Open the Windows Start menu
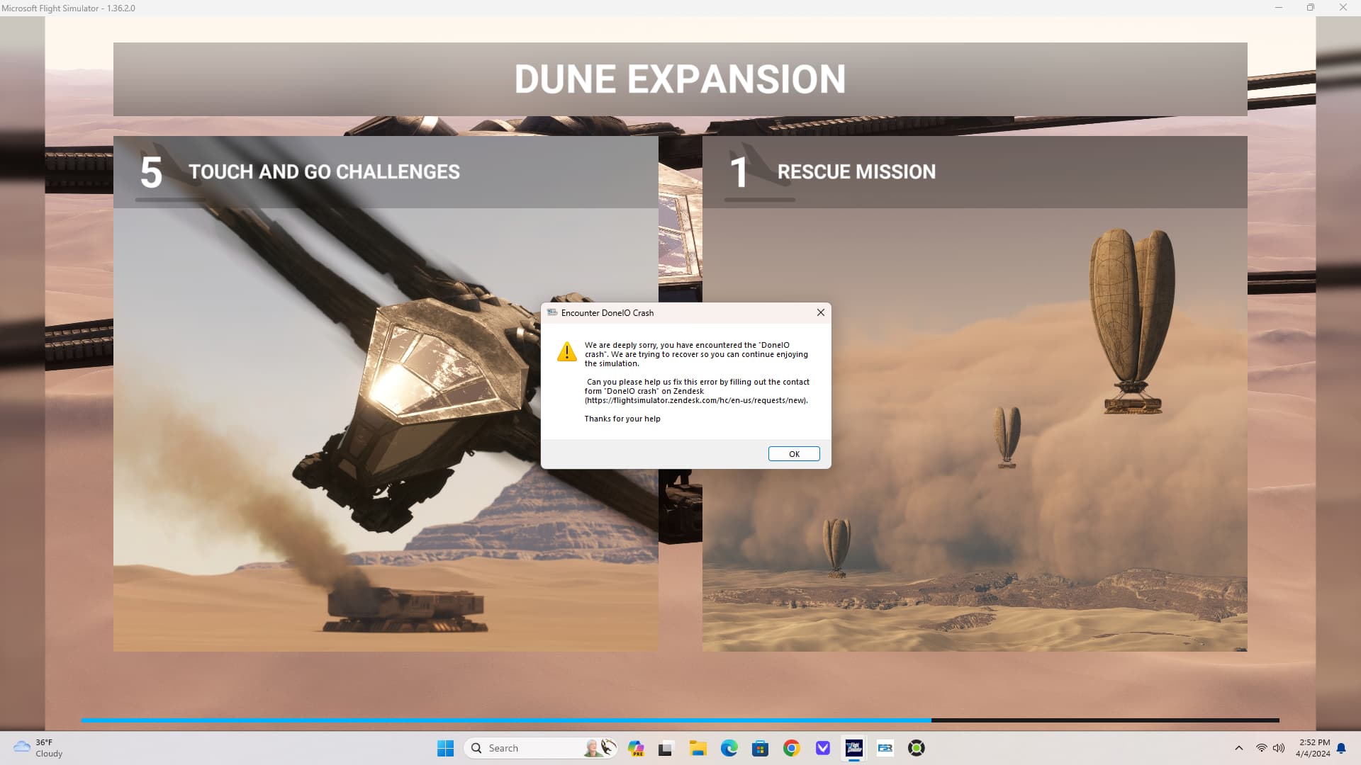 point(445,748)
